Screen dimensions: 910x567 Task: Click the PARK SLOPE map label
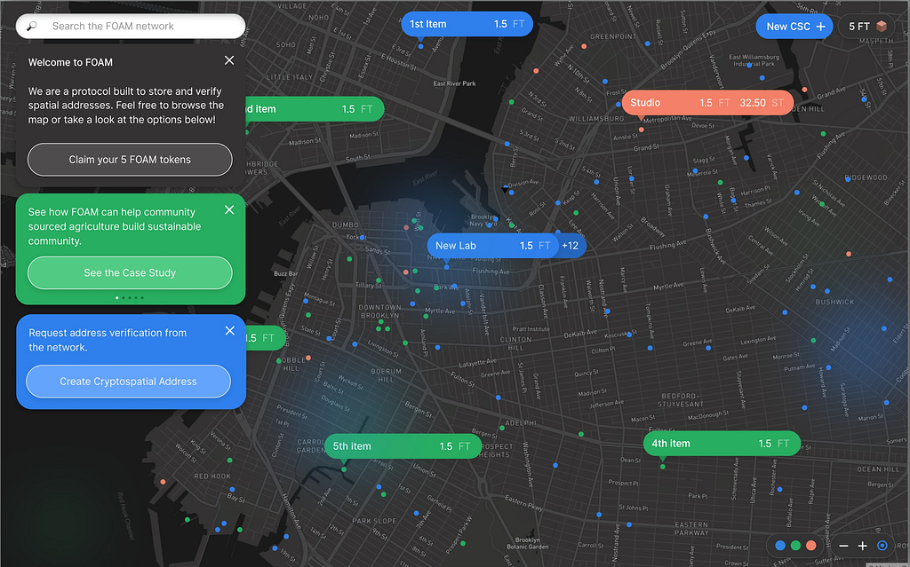point(374,521)
